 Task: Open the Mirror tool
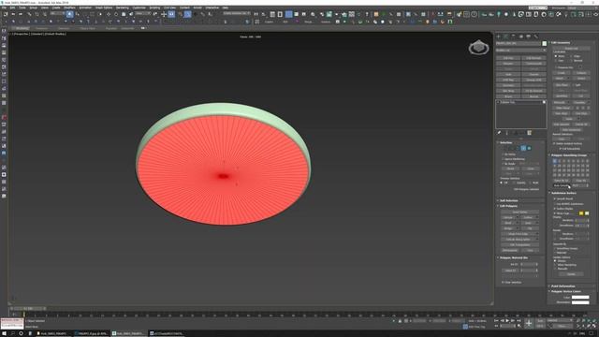coord(256,14)
